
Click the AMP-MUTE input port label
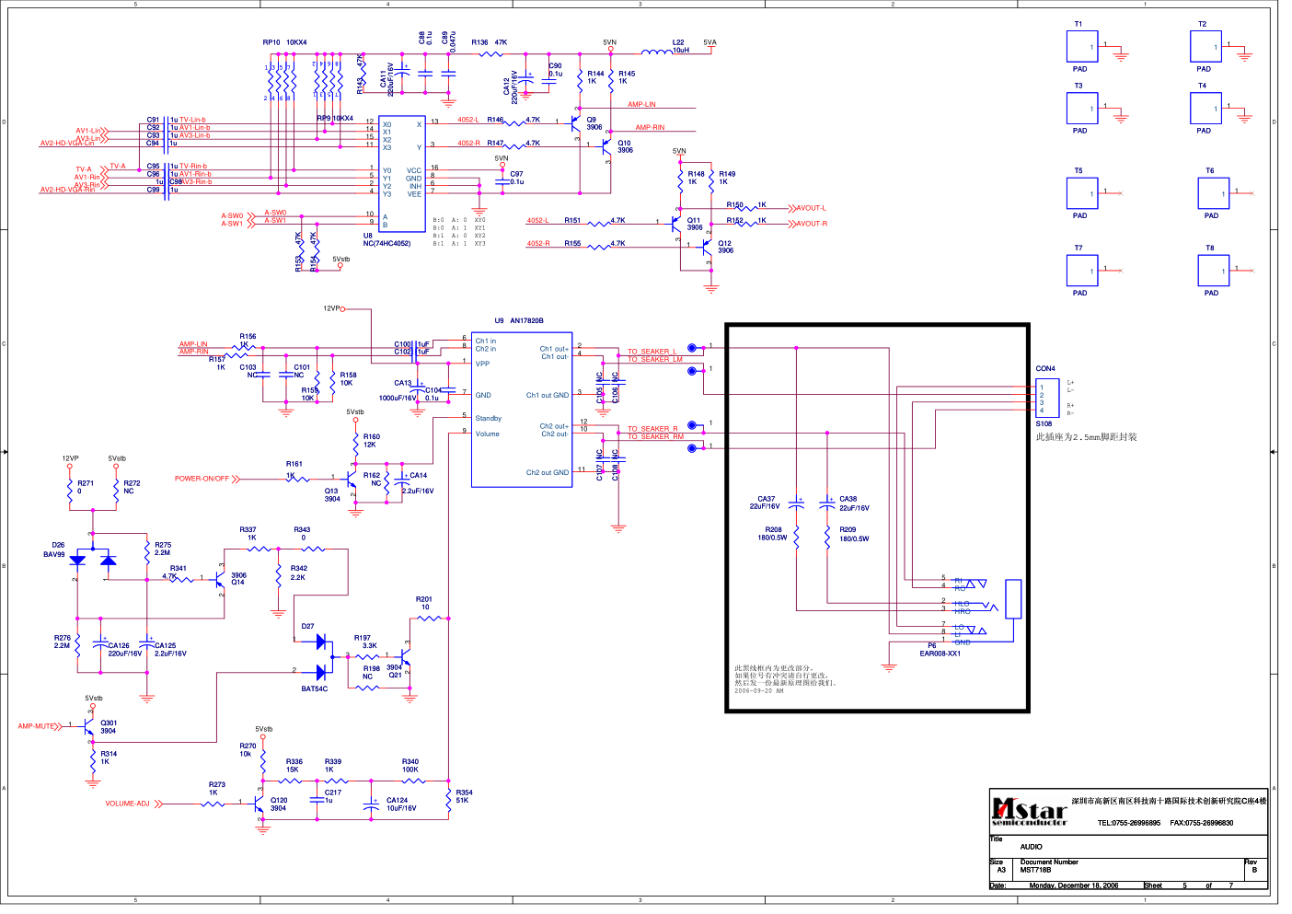37,726
